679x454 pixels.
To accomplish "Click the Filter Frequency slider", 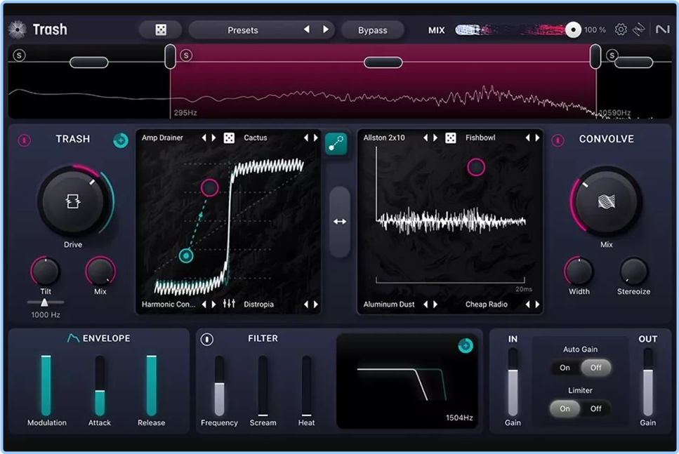I will 220,385.
